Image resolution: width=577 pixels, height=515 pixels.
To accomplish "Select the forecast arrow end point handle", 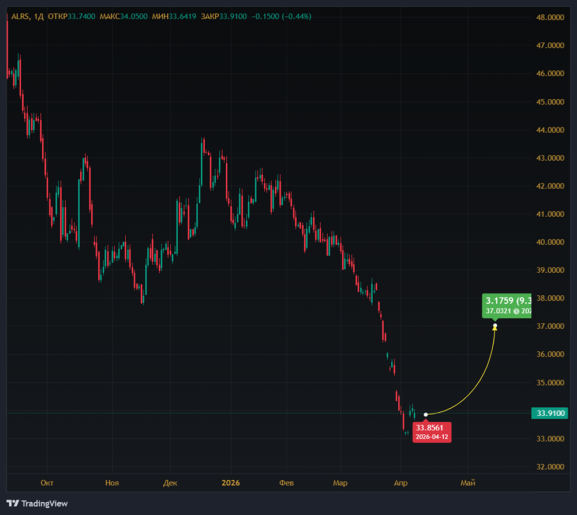I will click(495, 326).
